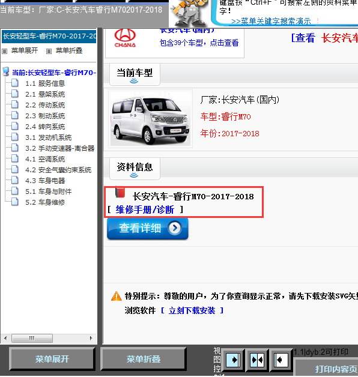Open 2.2 传动系统 chapter
This screenshot has height=377, width=358.
(45, 105)
